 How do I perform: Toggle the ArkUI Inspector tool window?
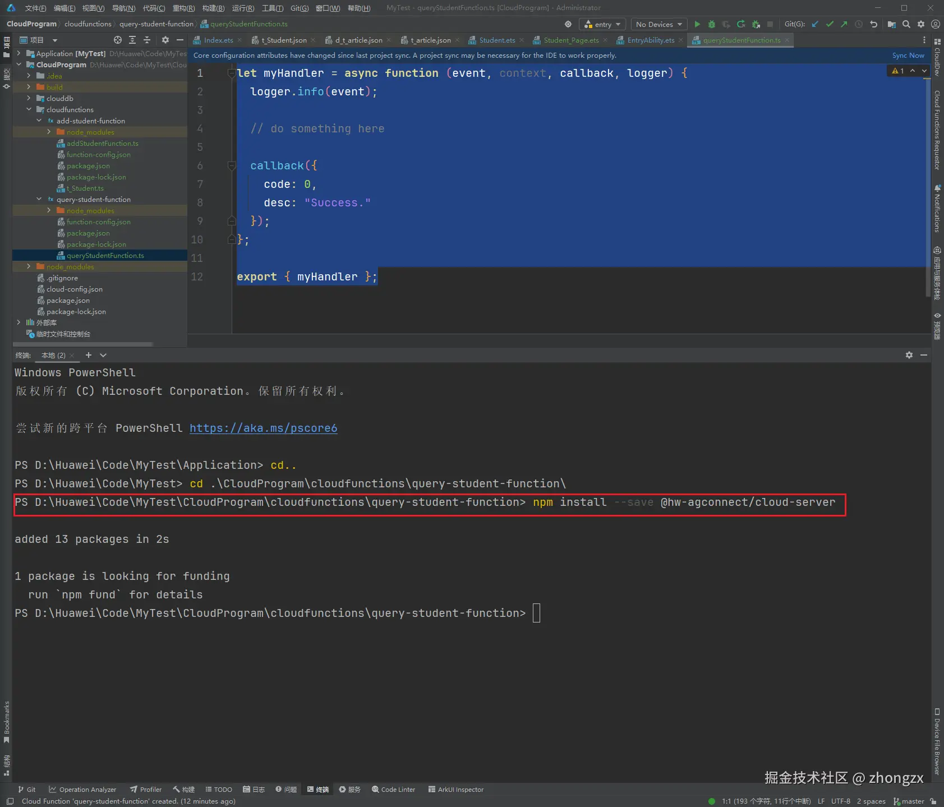[455, 789]
